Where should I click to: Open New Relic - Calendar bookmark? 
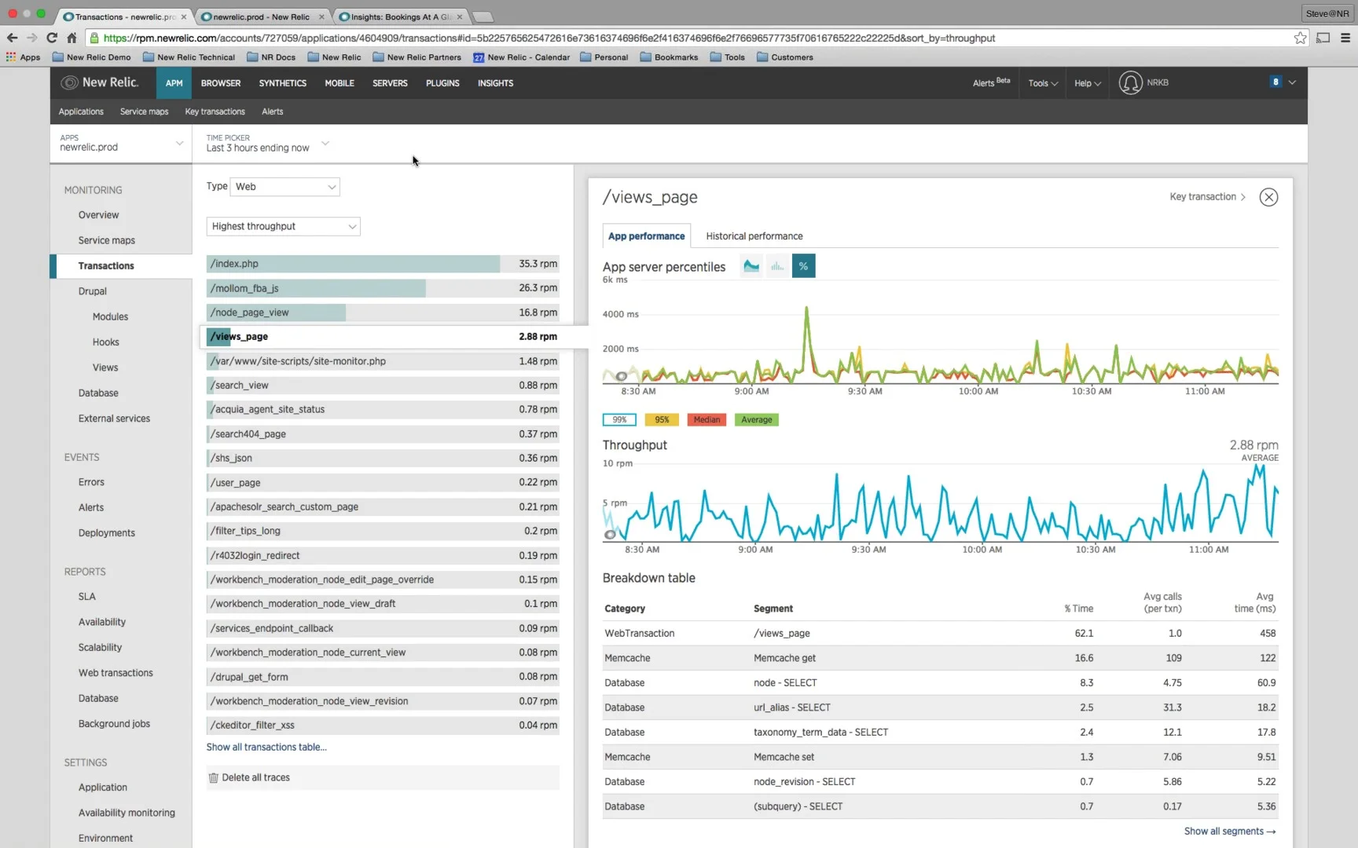[x=522, y=57]
